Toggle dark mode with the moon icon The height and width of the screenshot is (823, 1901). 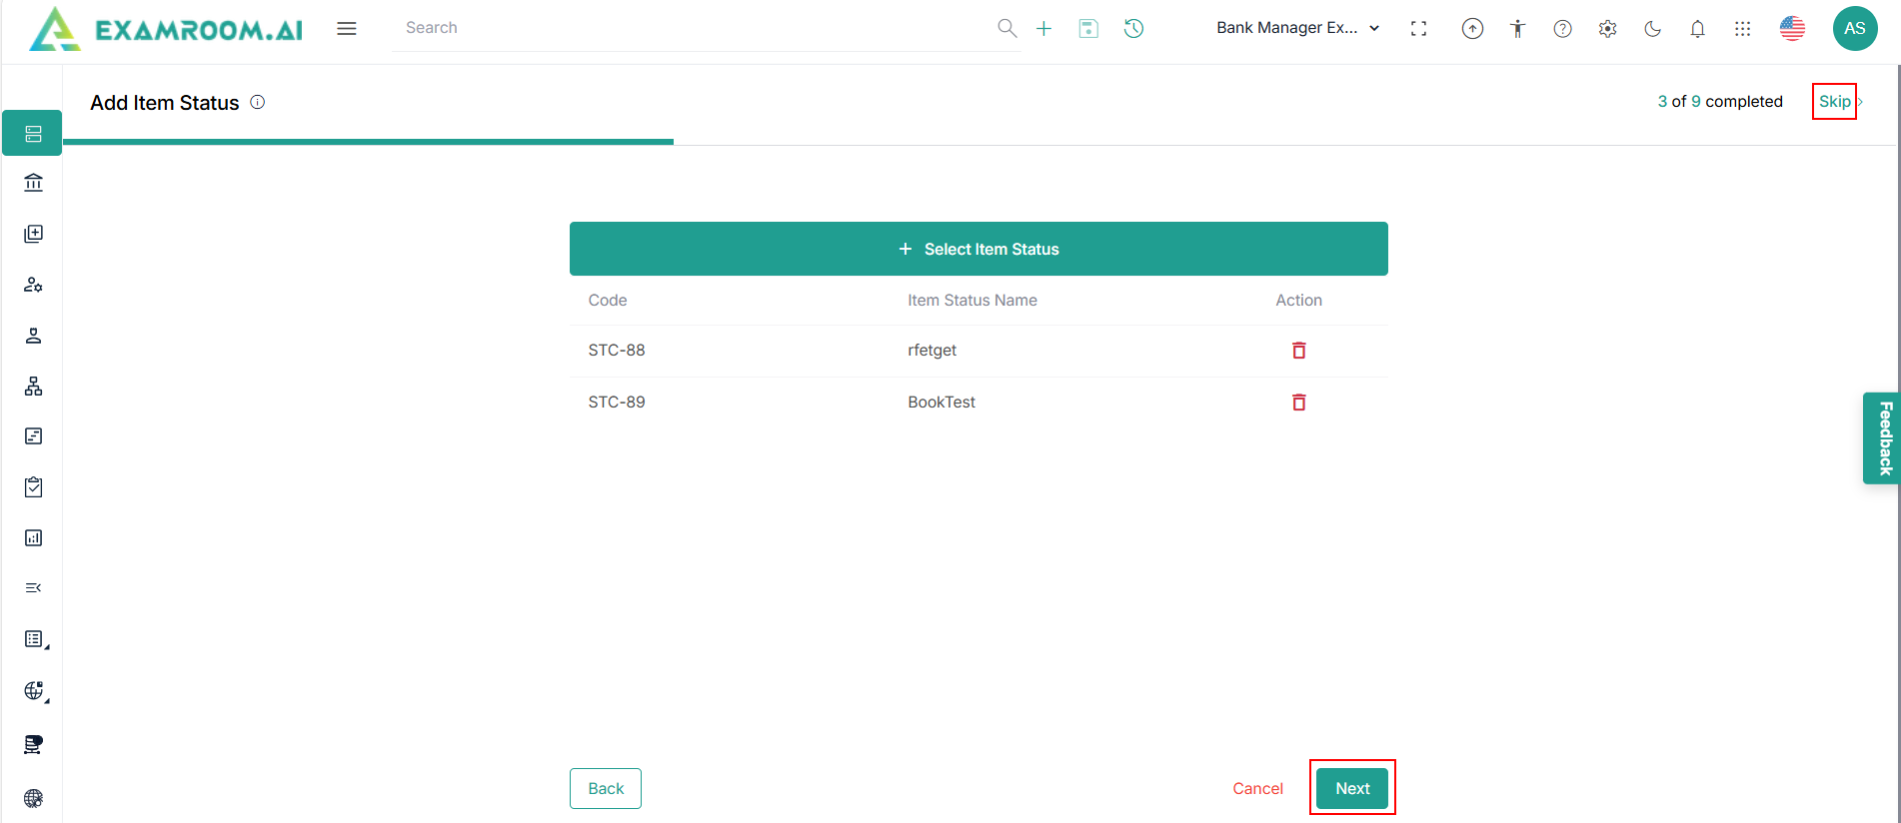pyautogui.click(x=1652, y=29)
